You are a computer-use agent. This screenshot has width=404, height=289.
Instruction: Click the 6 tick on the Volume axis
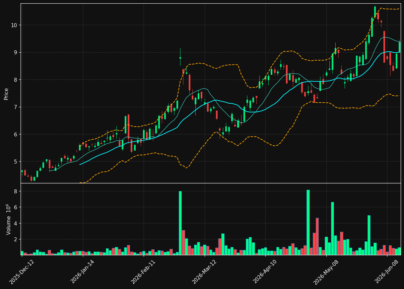point(16,207)
